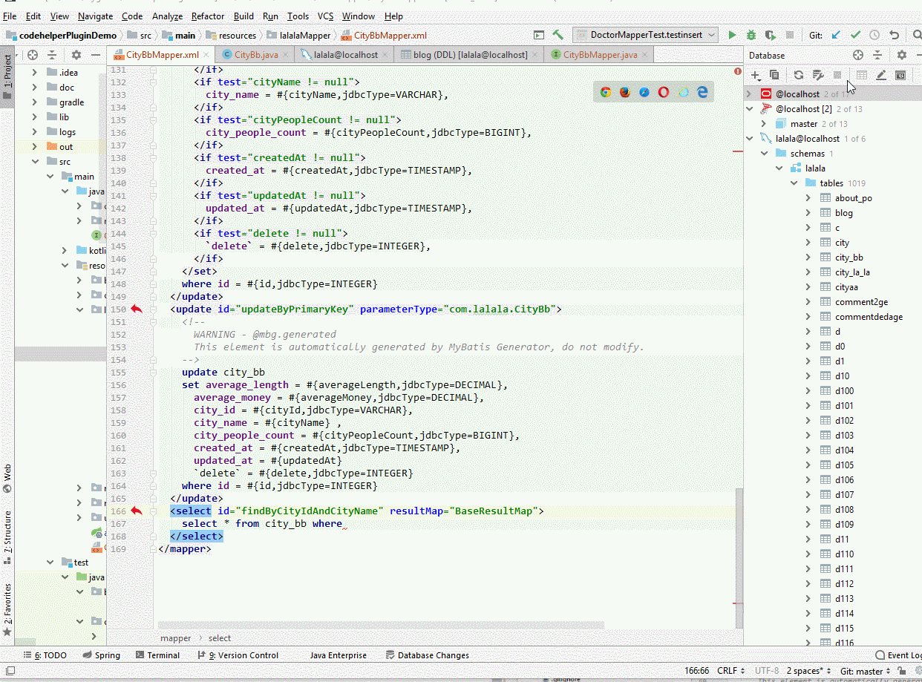Open Database panel settings gear
This screenshot has width=922, height=682.
pyautogui.click(x=901, y=55)
